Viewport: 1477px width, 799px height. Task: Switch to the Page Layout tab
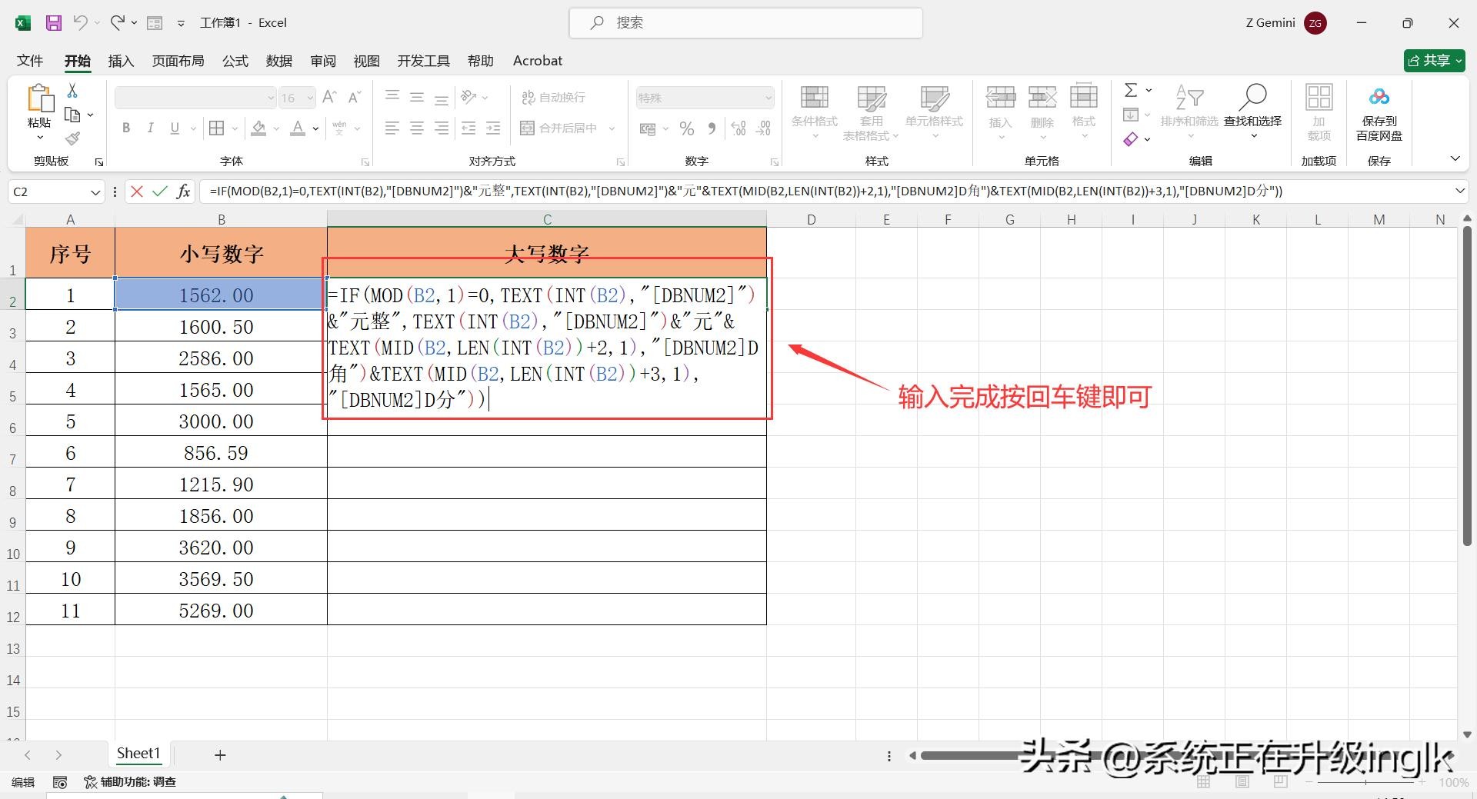178,61
